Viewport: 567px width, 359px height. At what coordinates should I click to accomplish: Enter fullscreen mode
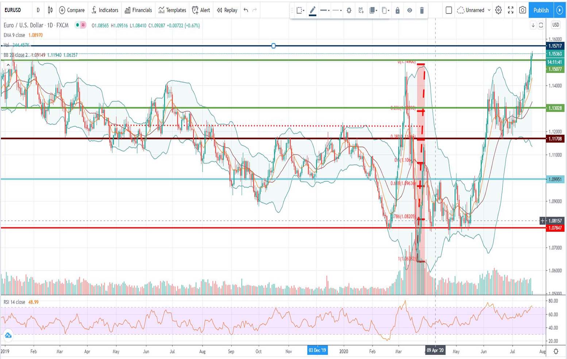[510, 10]
